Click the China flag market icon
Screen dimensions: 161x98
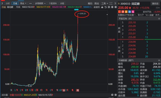coord(119,12)
